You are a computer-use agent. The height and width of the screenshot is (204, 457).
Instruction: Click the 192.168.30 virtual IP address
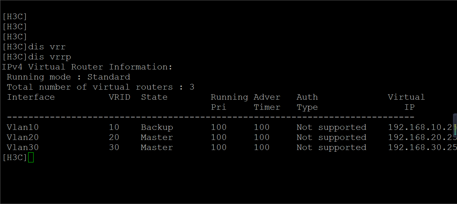pyautogui.click(x=422, y=147)
